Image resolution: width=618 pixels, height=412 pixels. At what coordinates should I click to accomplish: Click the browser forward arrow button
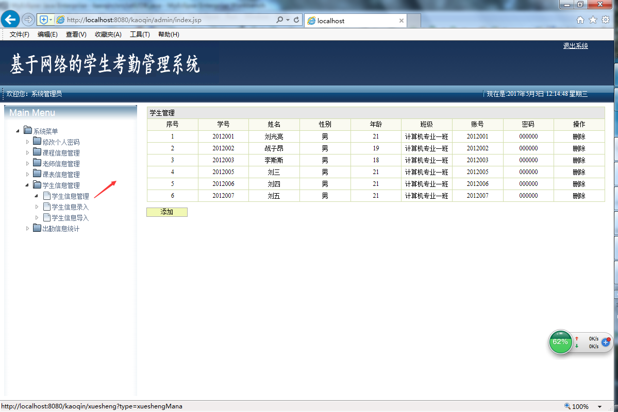[28, 19]
